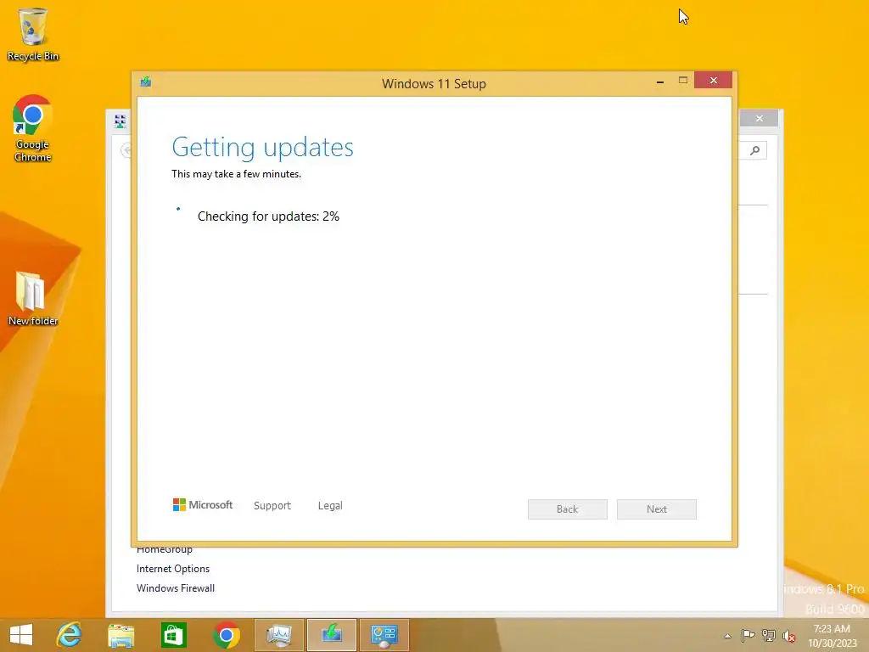This screenshot has height=652, width=869.
Task: Click the Microsoft logo in Setup
Action: click(203, 504)
